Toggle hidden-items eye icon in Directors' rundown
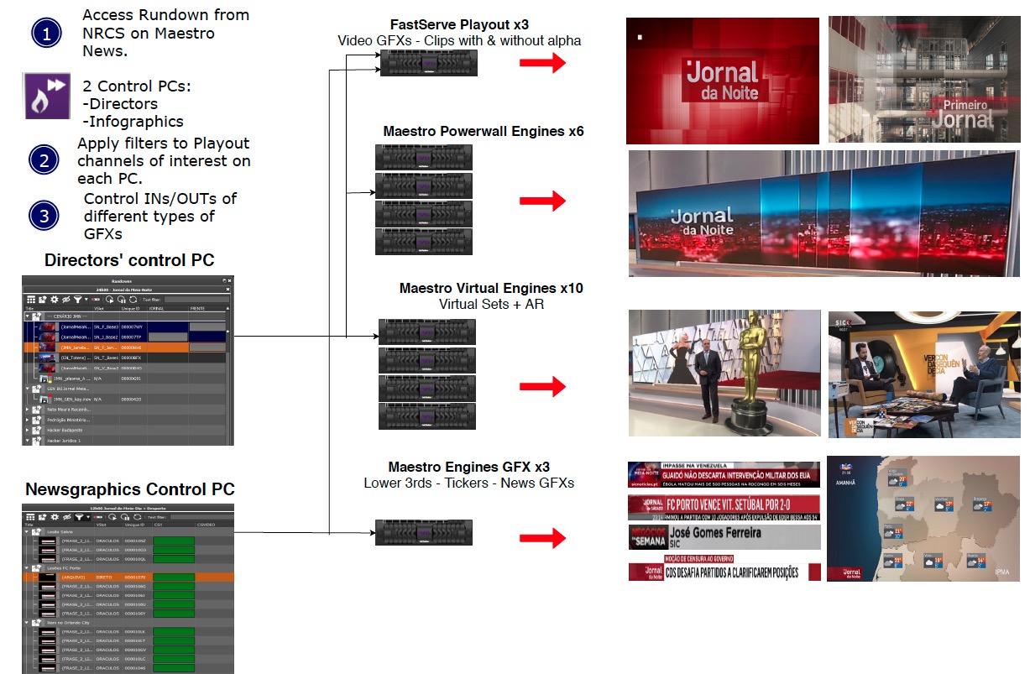The image size is (1030, 674). pos(66,300)
